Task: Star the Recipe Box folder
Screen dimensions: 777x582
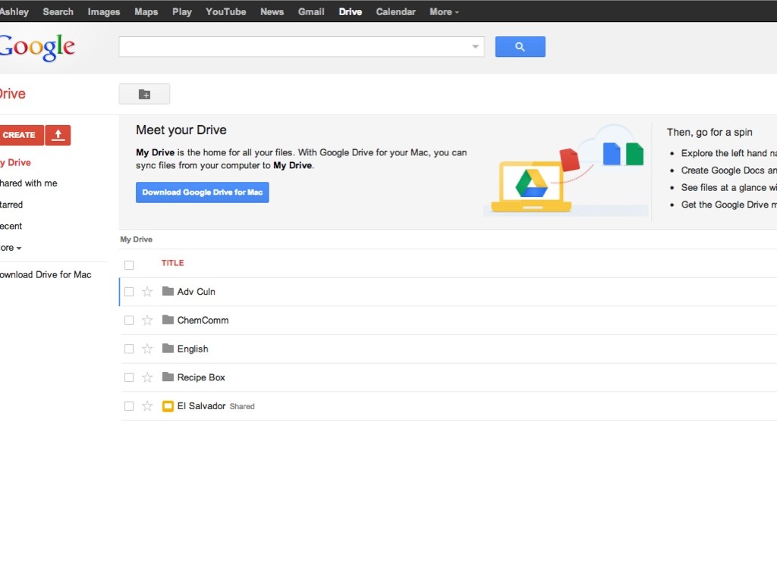Action: 147,377
